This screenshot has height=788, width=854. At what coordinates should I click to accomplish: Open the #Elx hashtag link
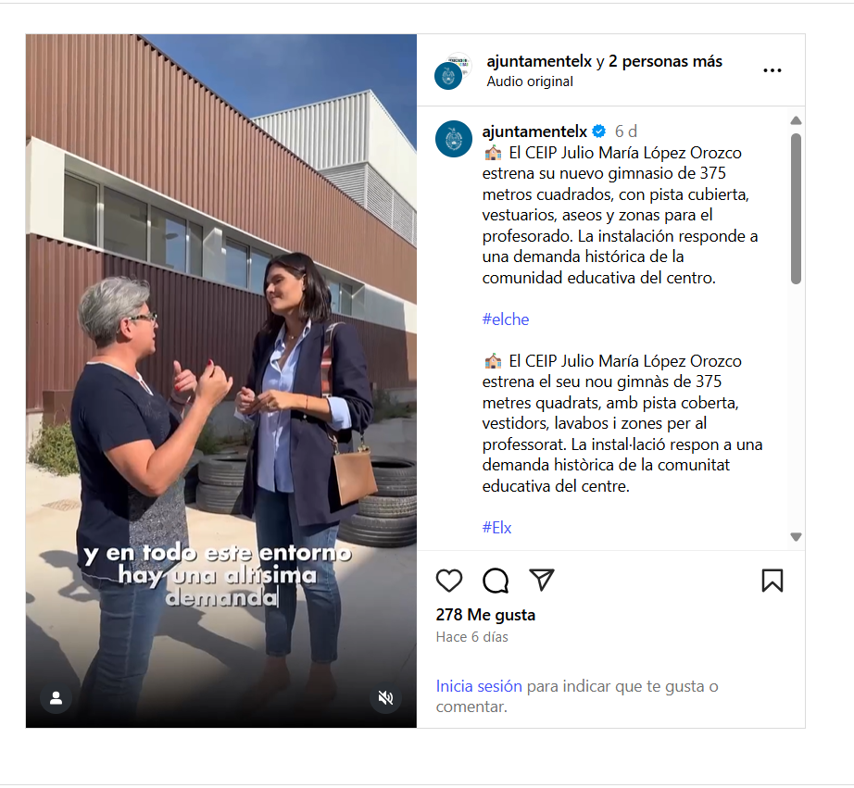click(496, 527)
